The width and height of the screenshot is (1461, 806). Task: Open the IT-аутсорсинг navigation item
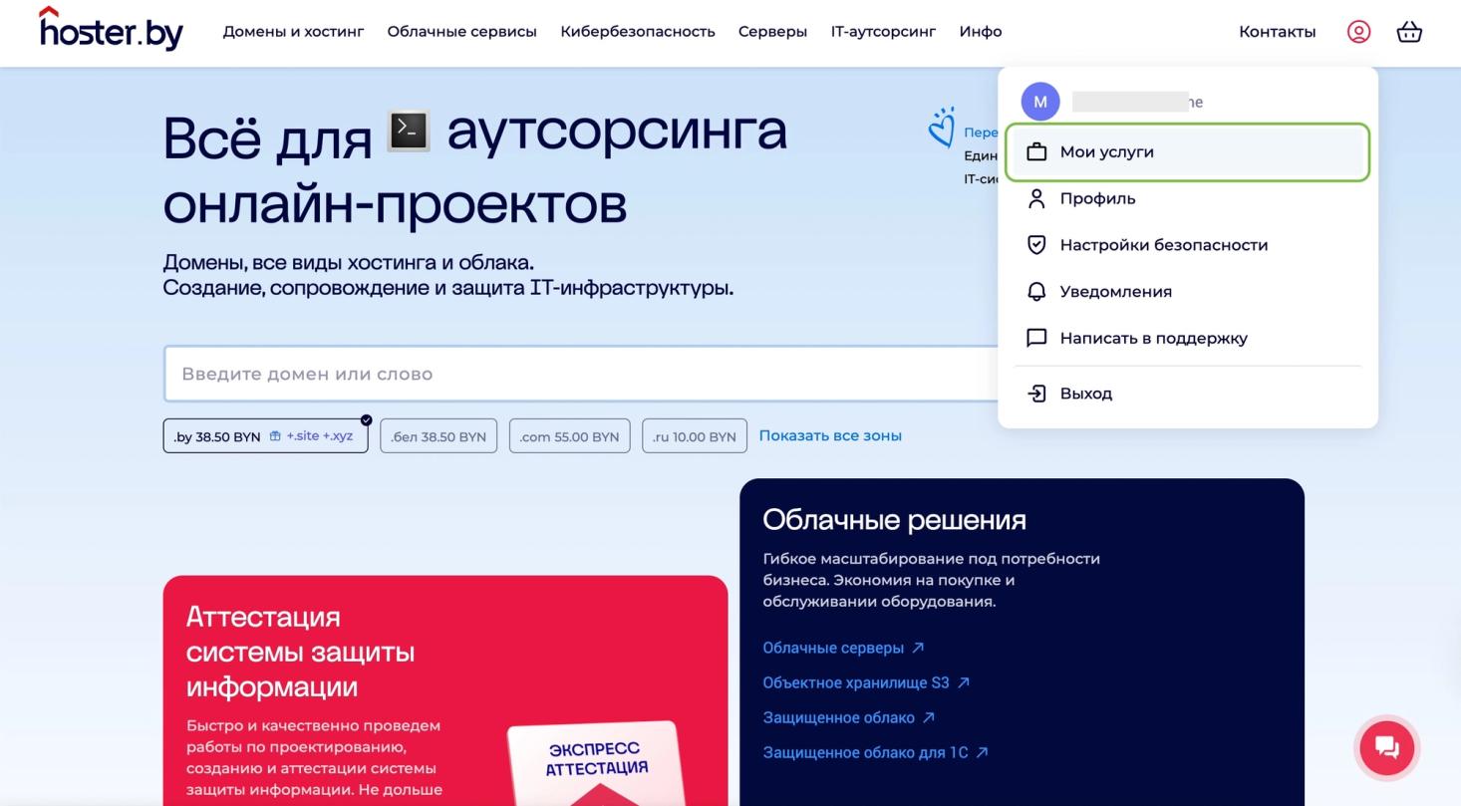[883, 32]
